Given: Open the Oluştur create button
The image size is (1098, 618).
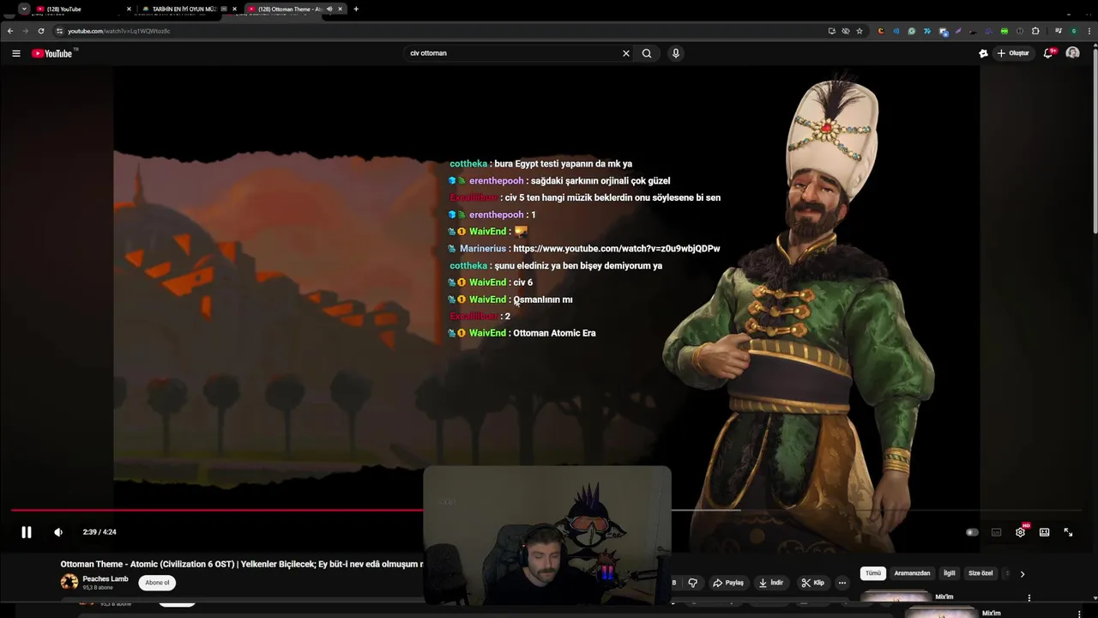Looking at the screenshot, I should [1012, 53].
